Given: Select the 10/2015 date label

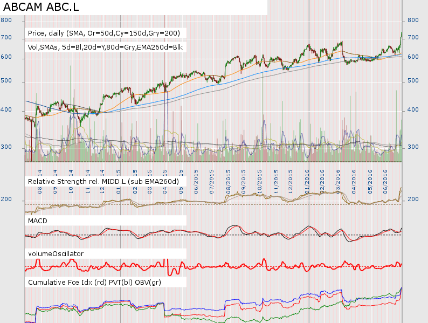Looking at the screenshot, I should [x=260, y=182].
